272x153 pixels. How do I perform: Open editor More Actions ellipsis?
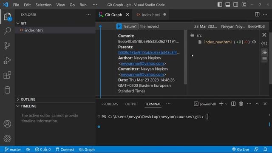pyautogui.click(x=265, y=14)
